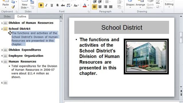Select the empty slide 6 icon
The width and height of the screenshot is (183, 103).
click(5, 83)
